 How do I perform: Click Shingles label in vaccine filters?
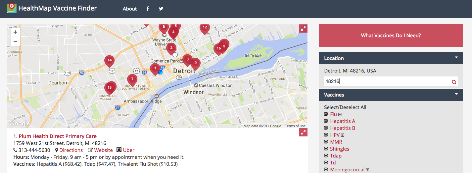point(340,149)
